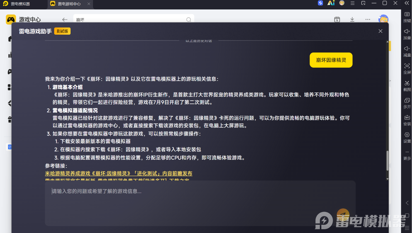
Task: Enter fullscreen via the 全屏 icon
Action: tap(407, 66)
